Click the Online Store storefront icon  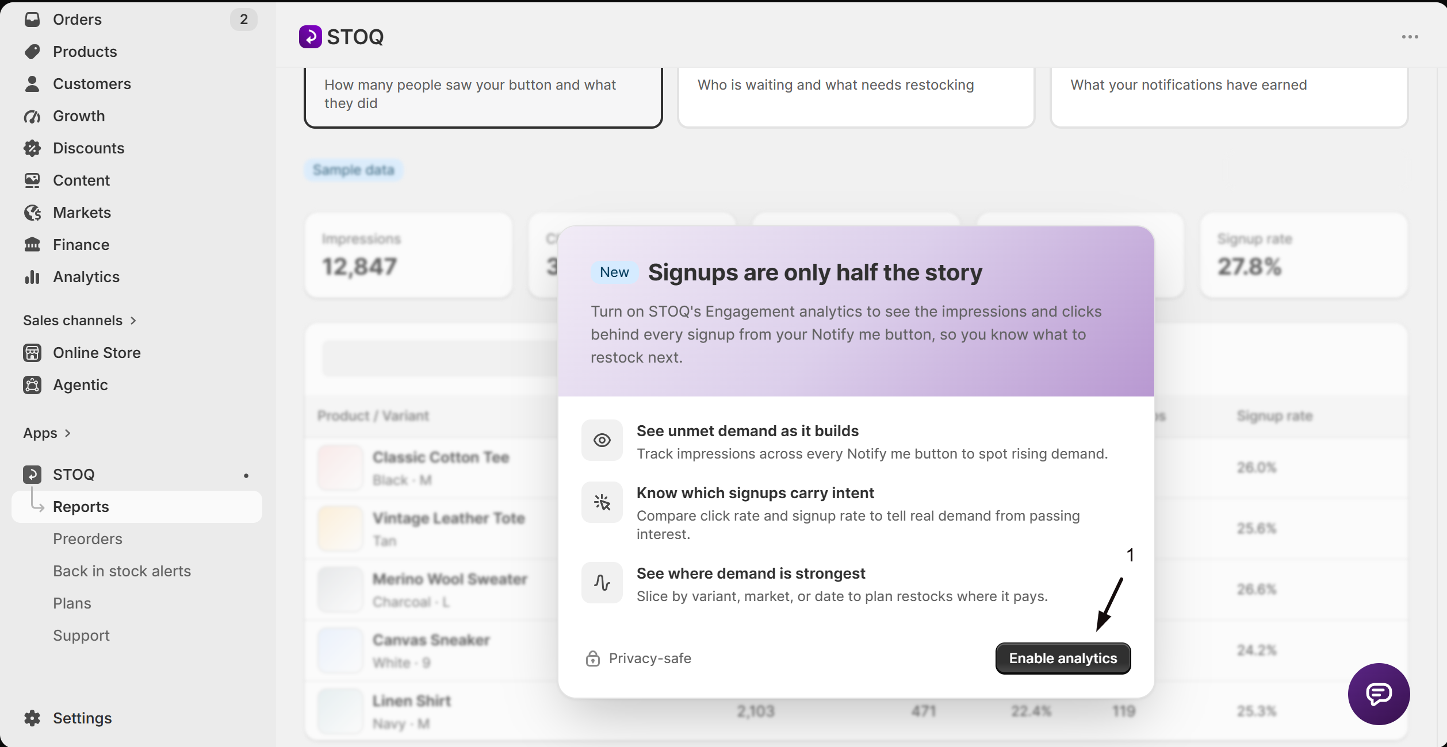coord(32,353)
